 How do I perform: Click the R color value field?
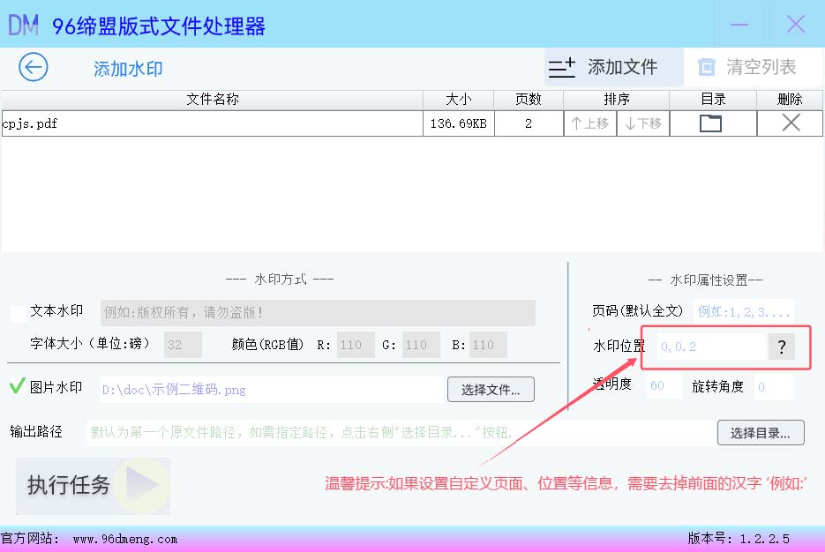tap(356, 345)
